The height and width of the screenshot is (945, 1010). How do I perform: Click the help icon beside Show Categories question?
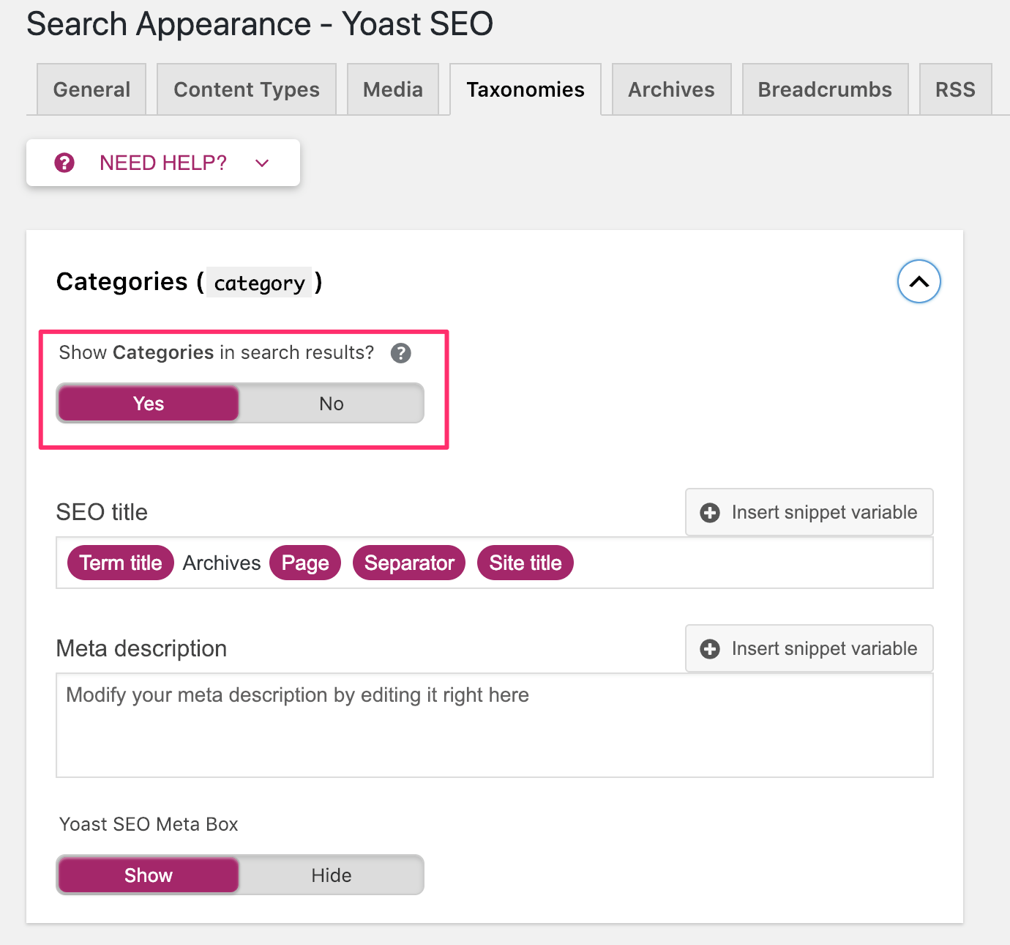click(400, 353)
